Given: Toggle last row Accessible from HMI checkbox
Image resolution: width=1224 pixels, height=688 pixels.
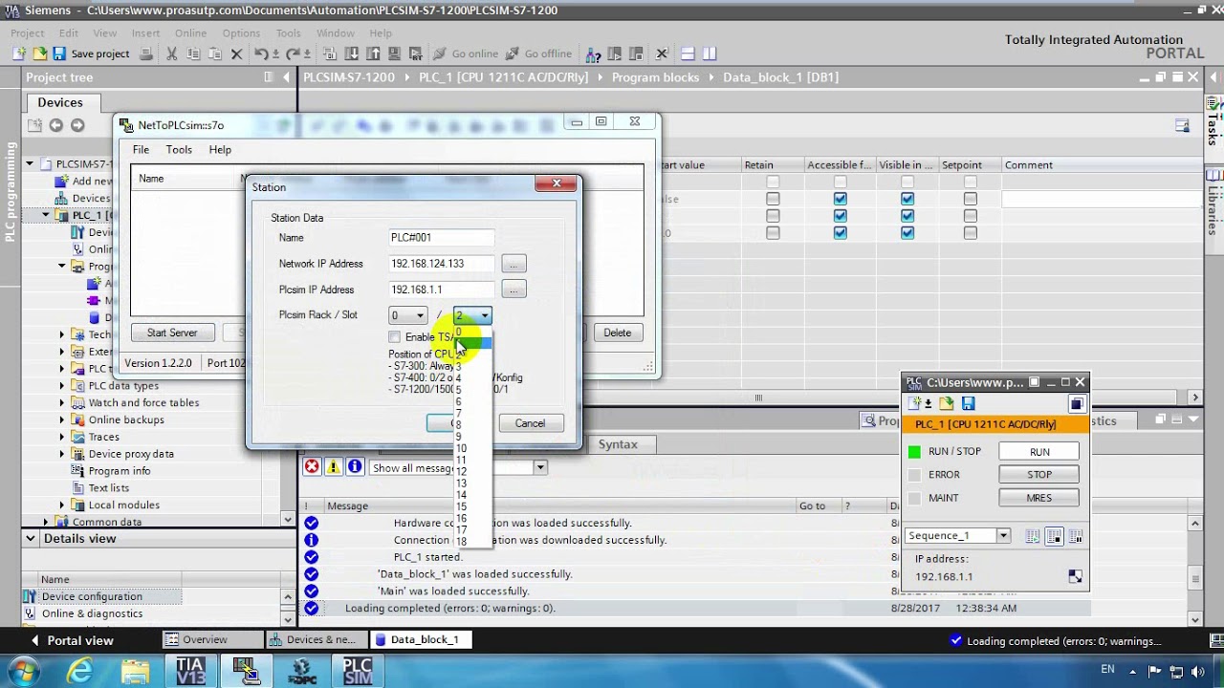Looking at the screenshot, I should point(840,233).
